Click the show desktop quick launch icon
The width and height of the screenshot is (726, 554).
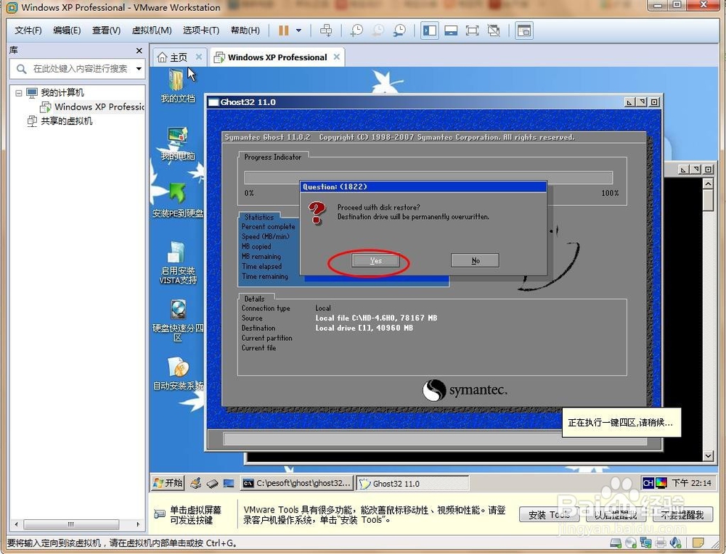(229, 483)
